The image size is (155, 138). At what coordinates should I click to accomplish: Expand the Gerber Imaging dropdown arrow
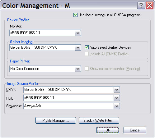coord(78,48)
